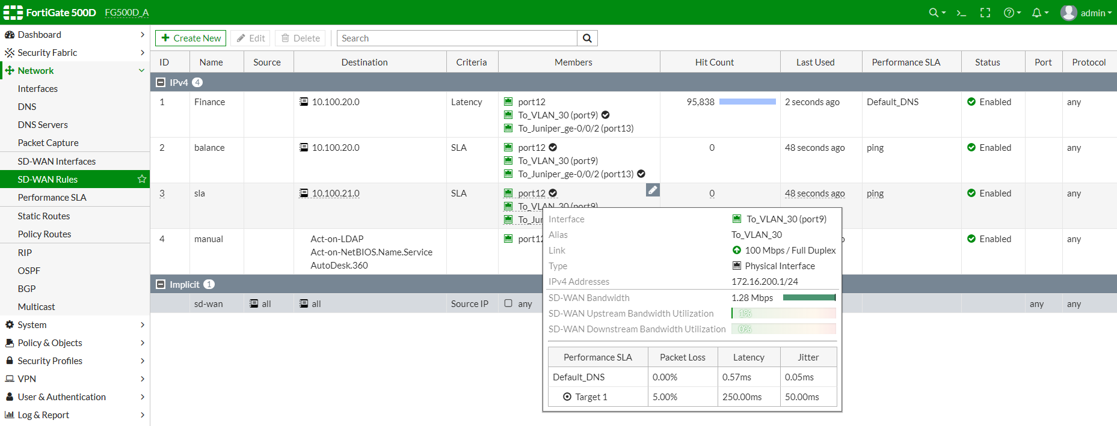Click the any member checkbox icon in sd-wan row
The image size is (1117, 426).
(x=508, y=303)
